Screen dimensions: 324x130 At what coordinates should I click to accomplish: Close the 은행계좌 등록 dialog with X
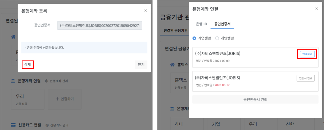tap(146, 10)
